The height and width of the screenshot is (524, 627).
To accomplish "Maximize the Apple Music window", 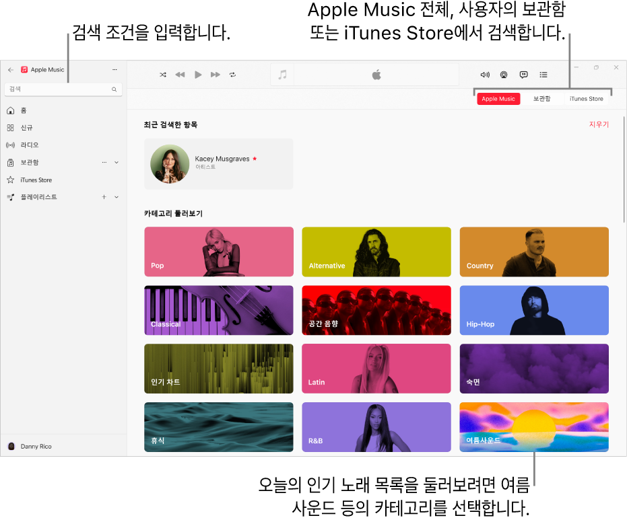I will pyautogui.click(x=596, y=67).
